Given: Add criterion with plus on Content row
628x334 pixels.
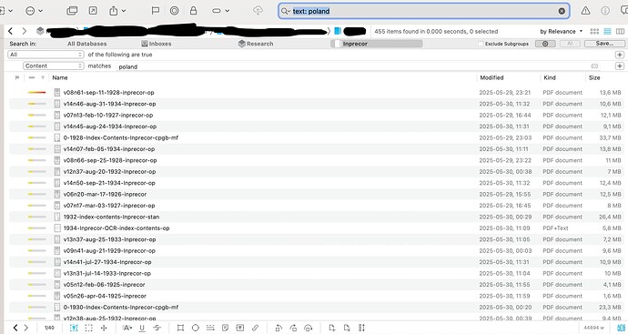Looking at the screenshot, I should [x=620, y=66].
